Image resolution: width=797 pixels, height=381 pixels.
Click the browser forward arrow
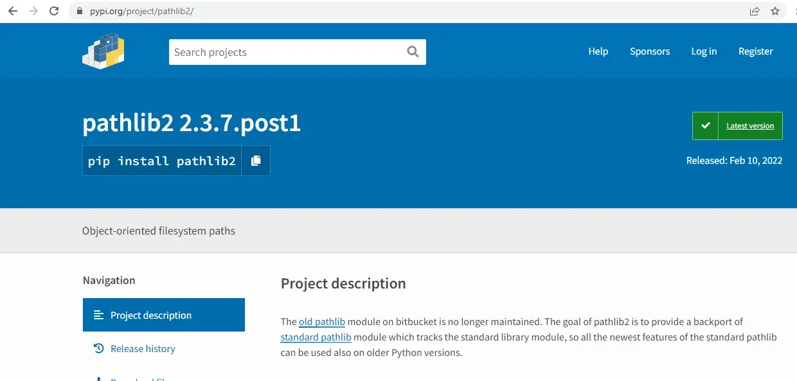click(33, 11)
